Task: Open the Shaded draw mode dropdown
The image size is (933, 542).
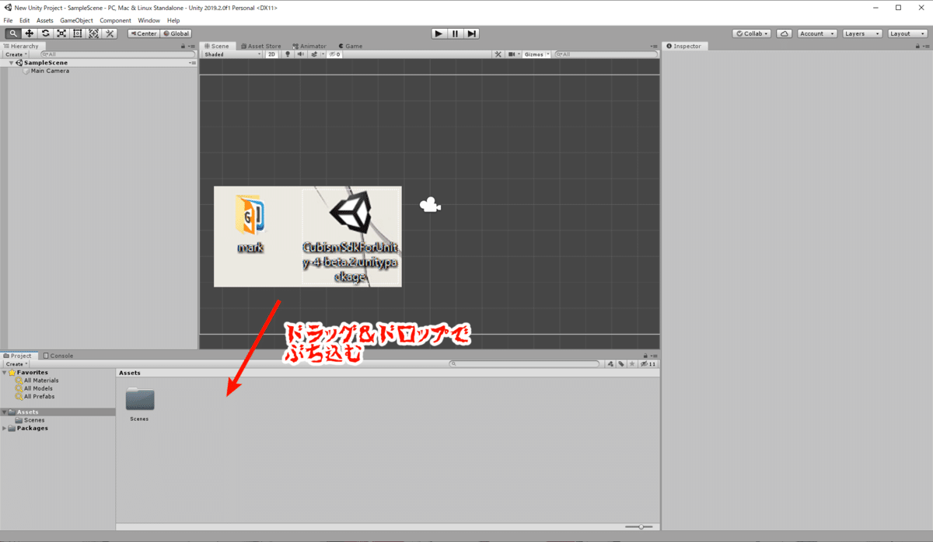Action: click(232, 54)
